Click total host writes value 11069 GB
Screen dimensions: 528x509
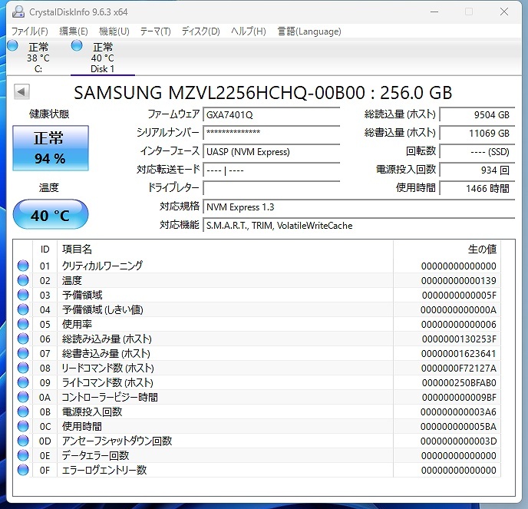tap(477, 133)
